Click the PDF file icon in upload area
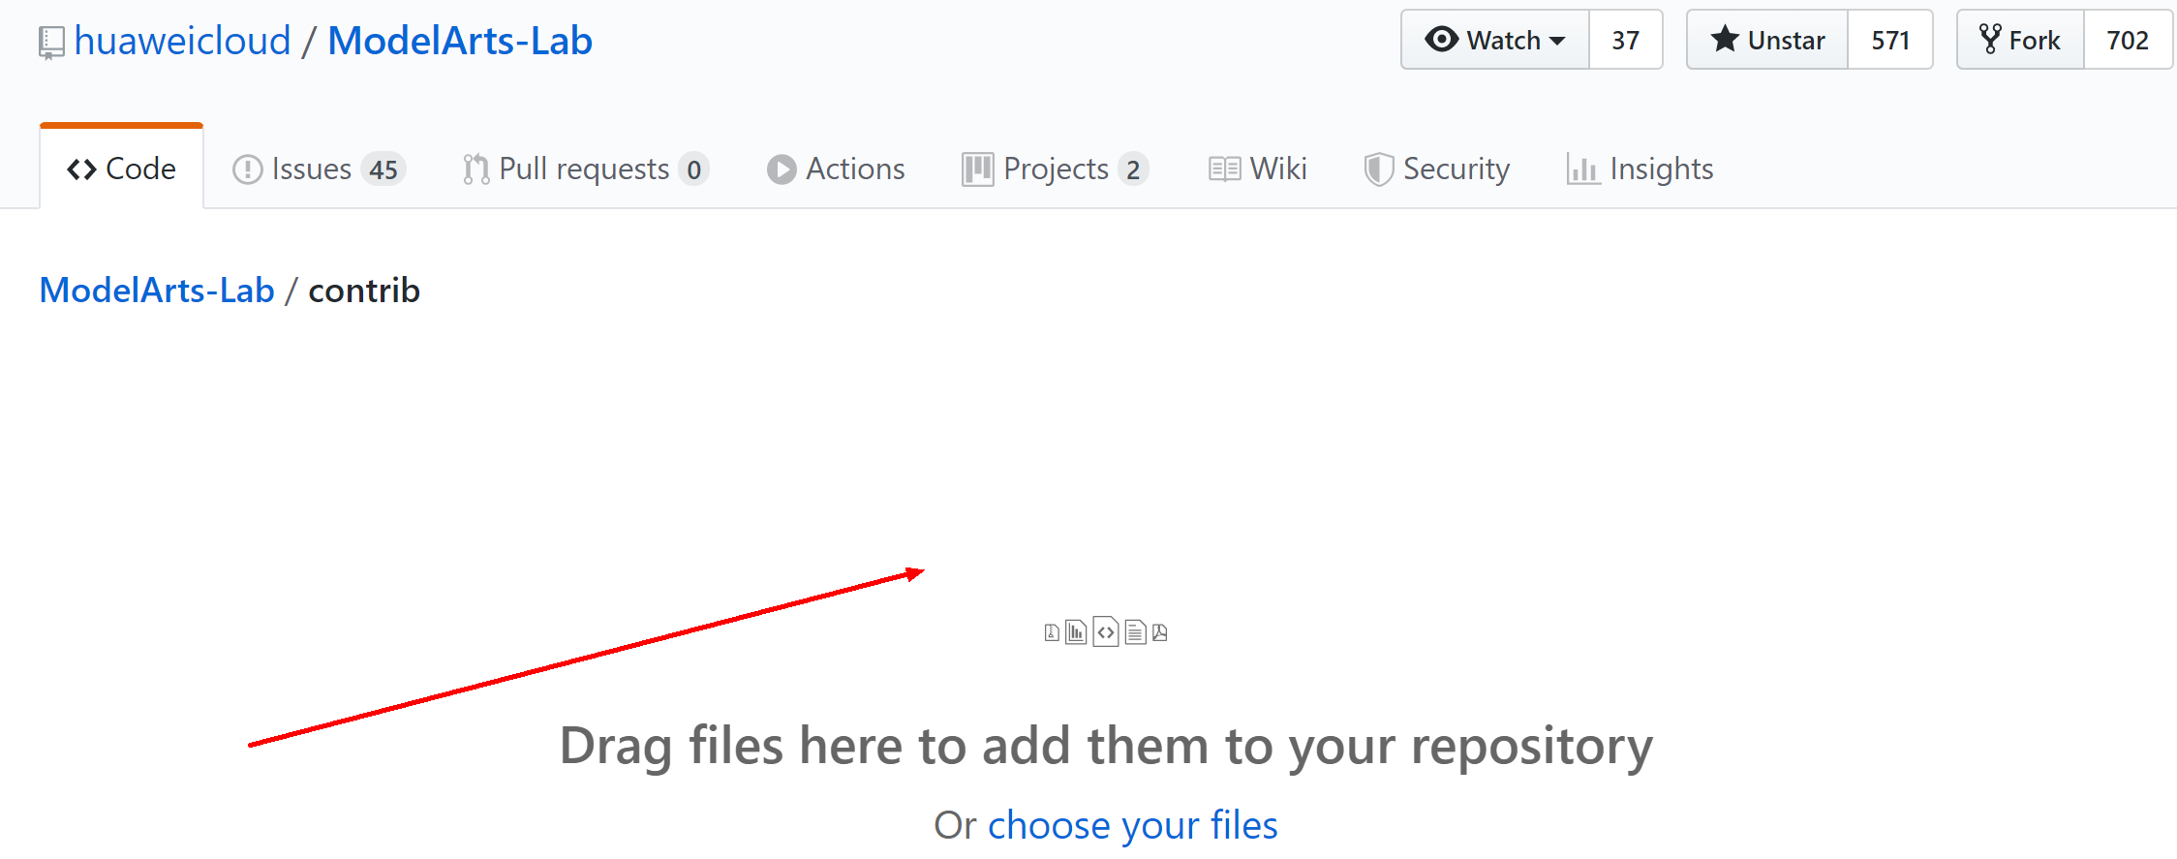The height and width of the screenshot is (859, 2177). pyautogui.click(x=1160, y=633)
